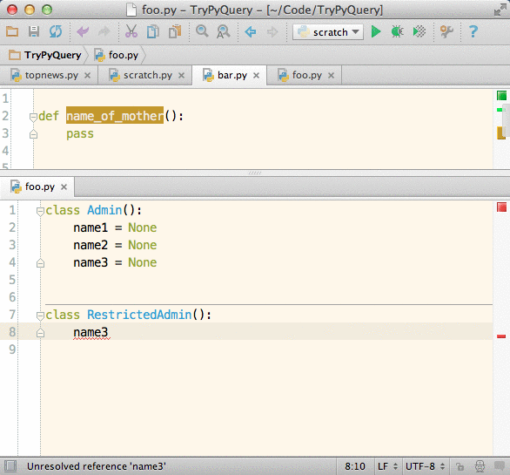This screenshot has width=510, height=475.
Task: Open the Find magnifier tool
Action: click(x=202, y=31)
